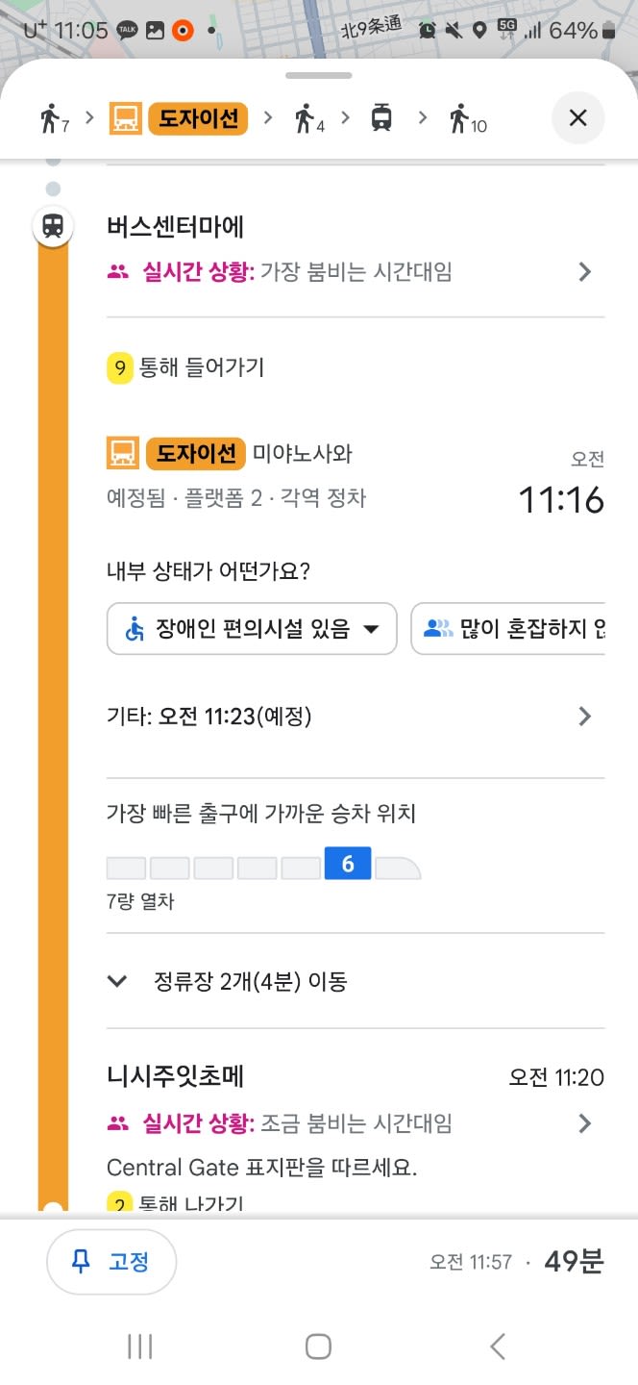Screen dimensions: 638x1385
Task: Close the route details panel
Action: coord(577,118)
